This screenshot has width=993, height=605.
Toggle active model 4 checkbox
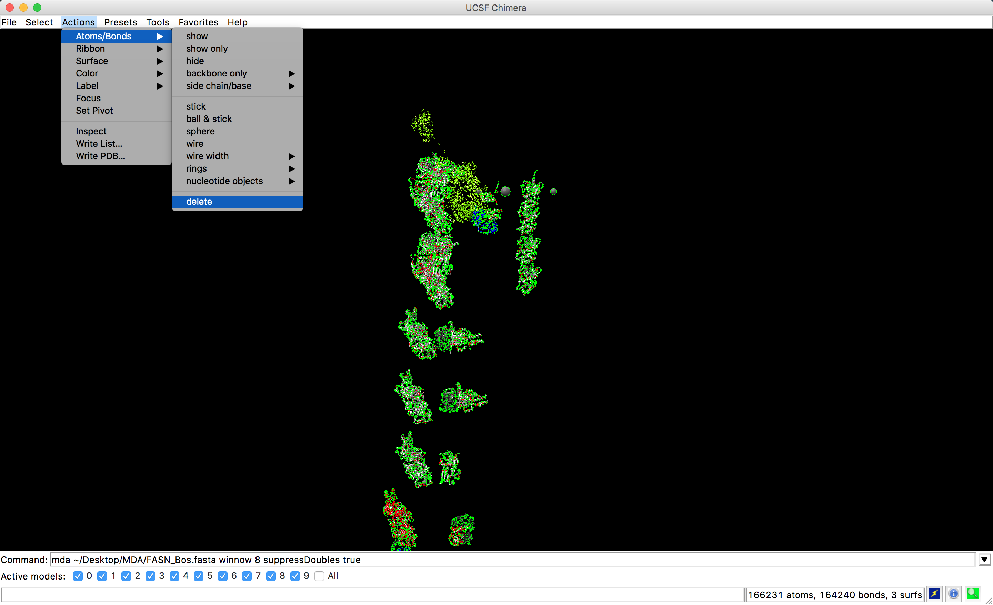coord(174,576)
